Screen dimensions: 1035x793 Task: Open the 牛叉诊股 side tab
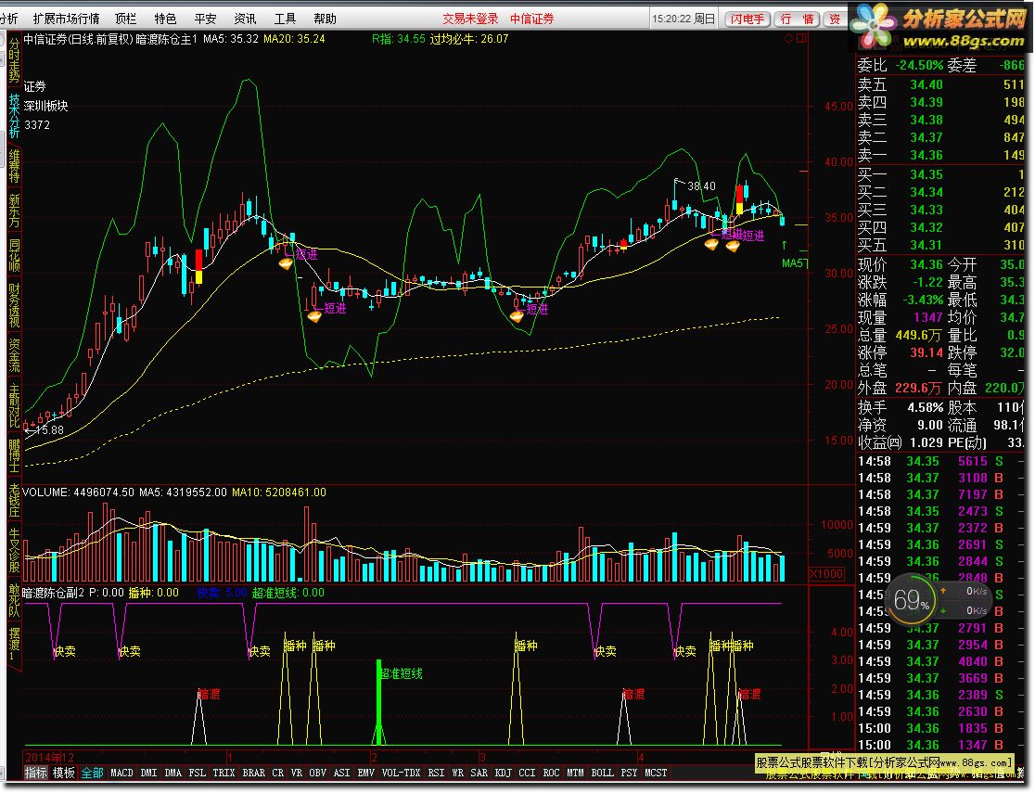pyautogui.click(x=15, y=550)
